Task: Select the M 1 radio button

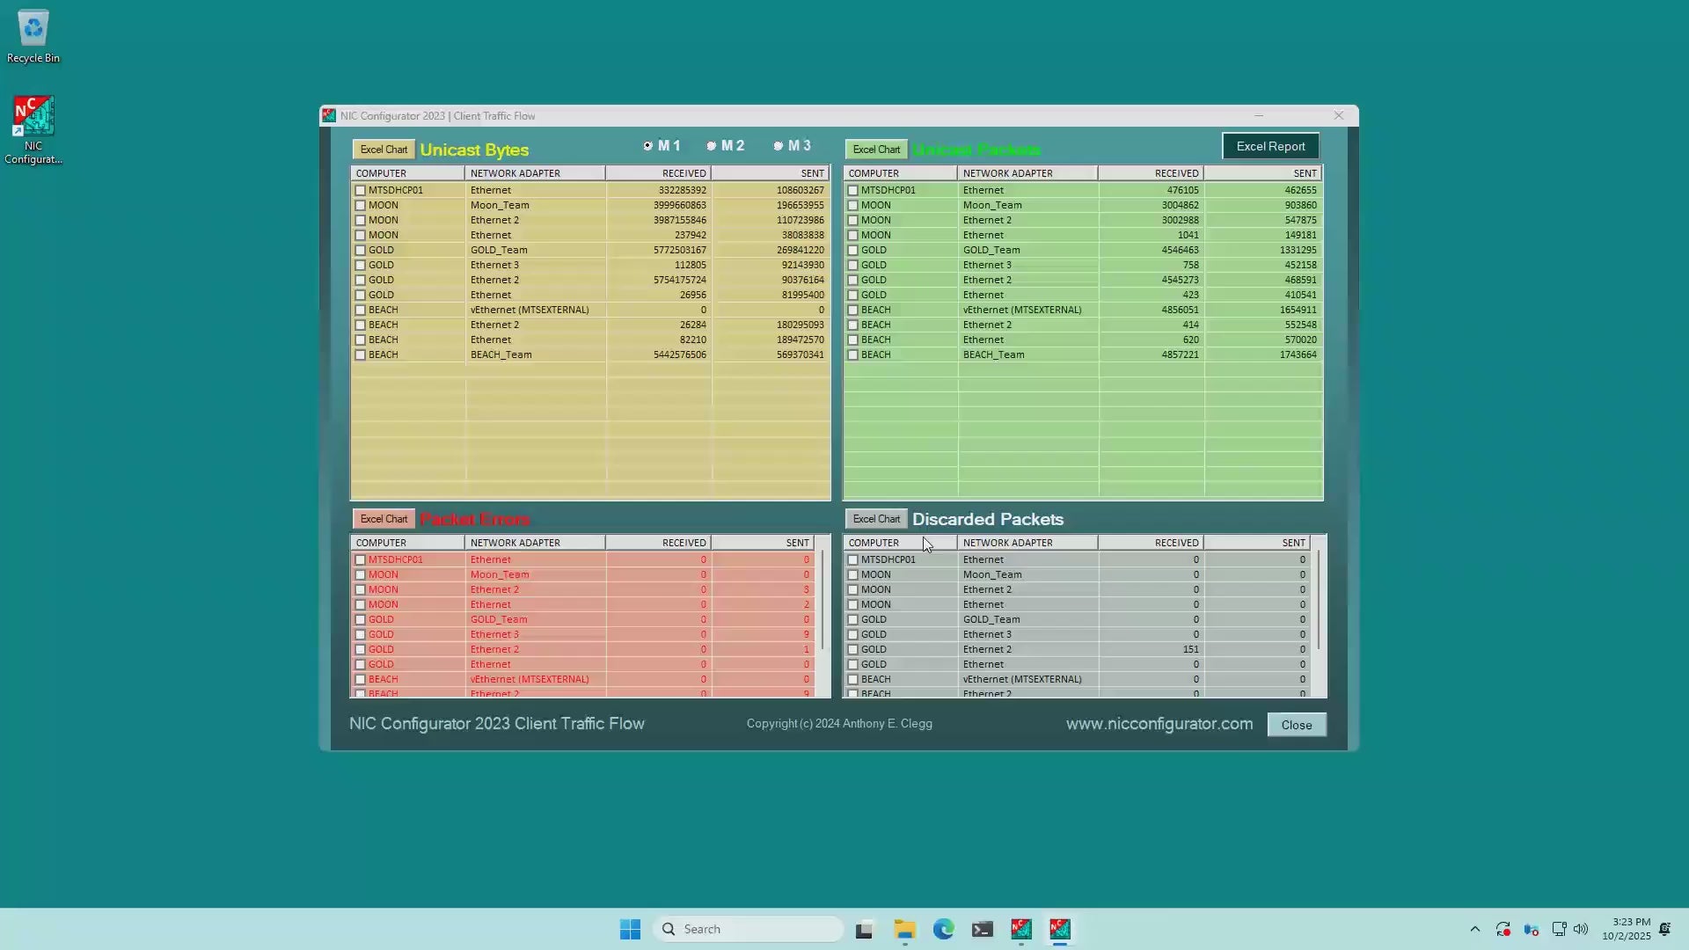Action: pos(648,146)
